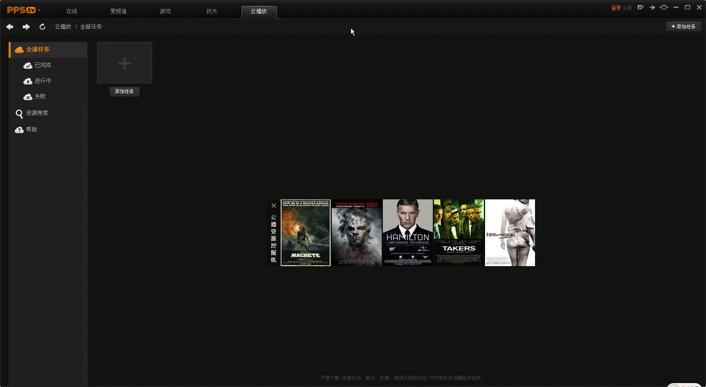Click the 登录 login link

point(616,8)
